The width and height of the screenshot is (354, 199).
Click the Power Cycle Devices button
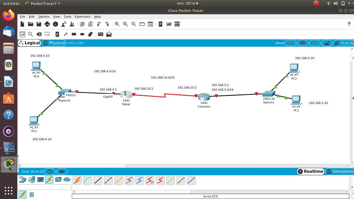(50, 172)
